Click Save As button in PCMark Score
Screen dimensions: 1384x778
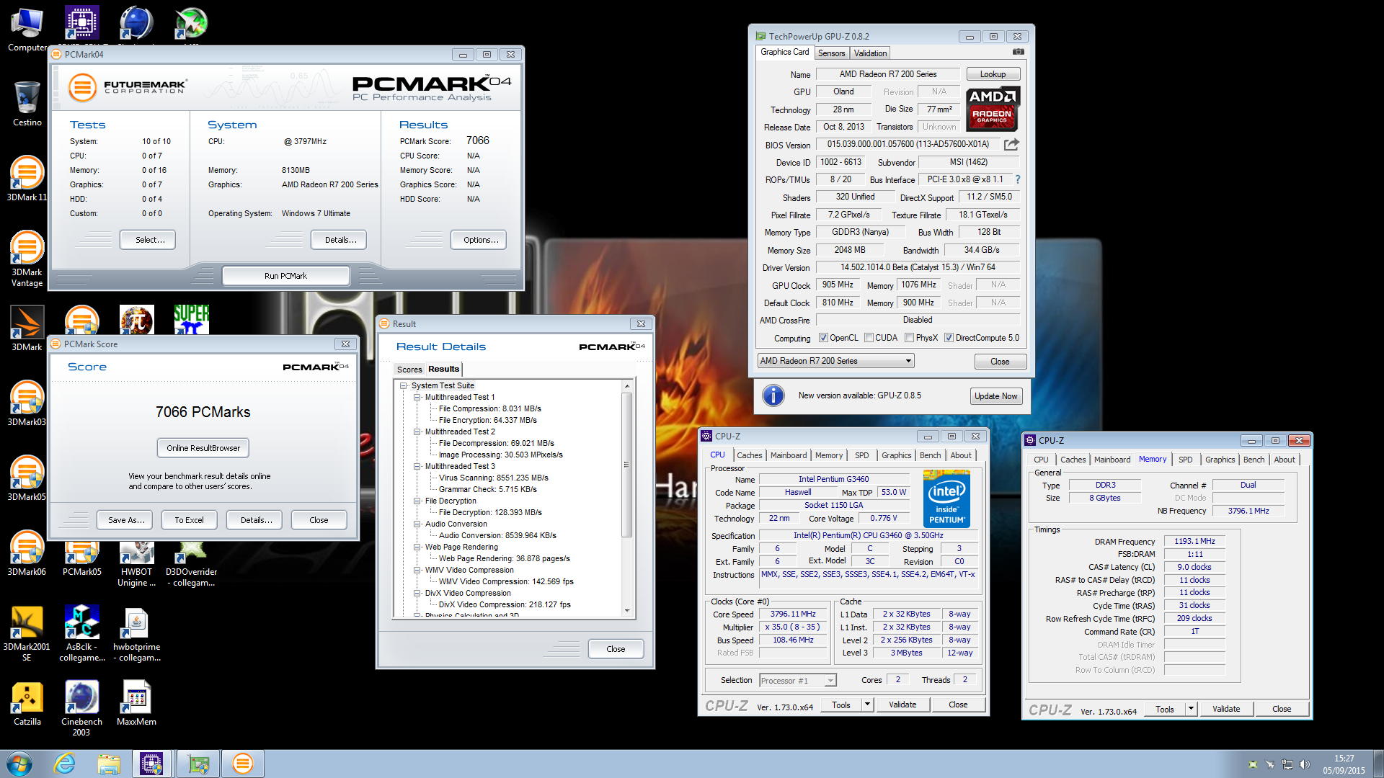126,520
